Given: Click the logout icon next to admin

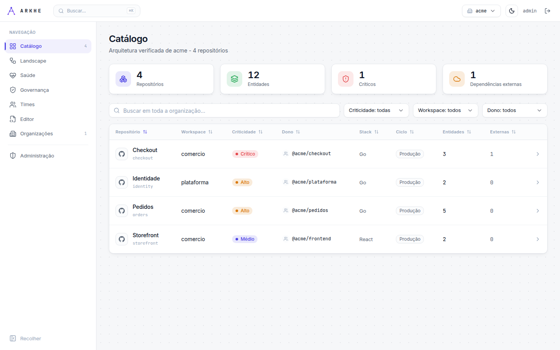Looking at the screenshot, I should 548,11.
